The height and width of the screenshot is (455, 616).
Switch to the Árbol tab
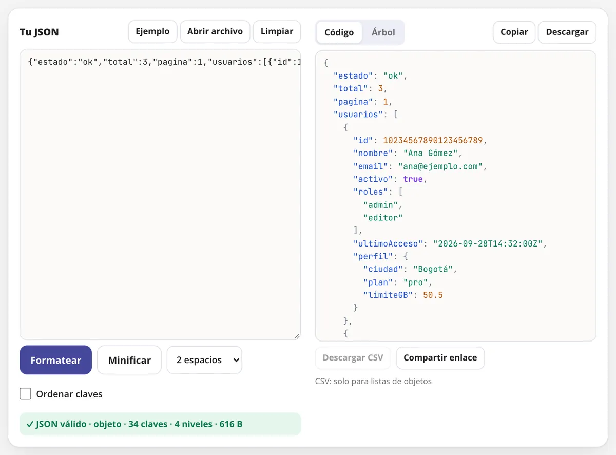tap(383, 32)
